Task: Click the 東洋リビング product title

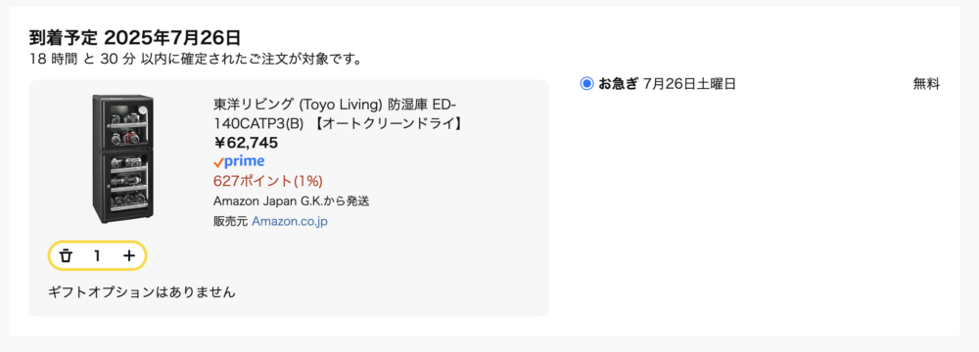Action: coord(338,113)
